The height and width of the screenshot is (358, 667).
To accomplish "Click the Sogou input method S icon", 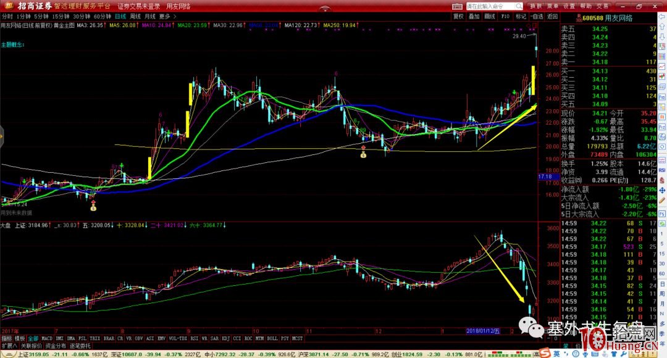I will click(546, 353).
